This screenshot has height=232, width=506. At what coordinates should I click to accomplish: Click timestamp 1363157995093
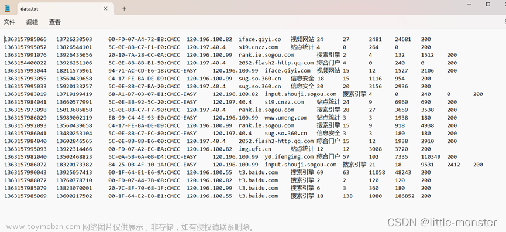tap(26, 149)
